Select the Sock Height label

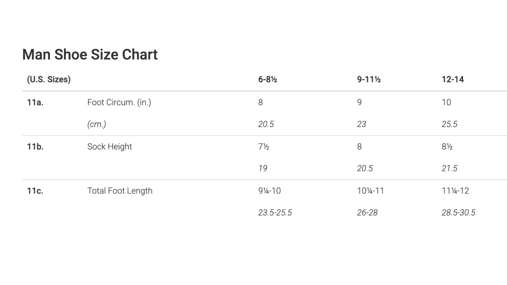[110, 147]
